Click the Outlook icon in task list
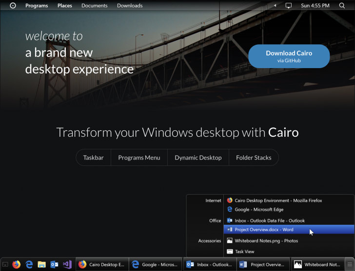 230,220
